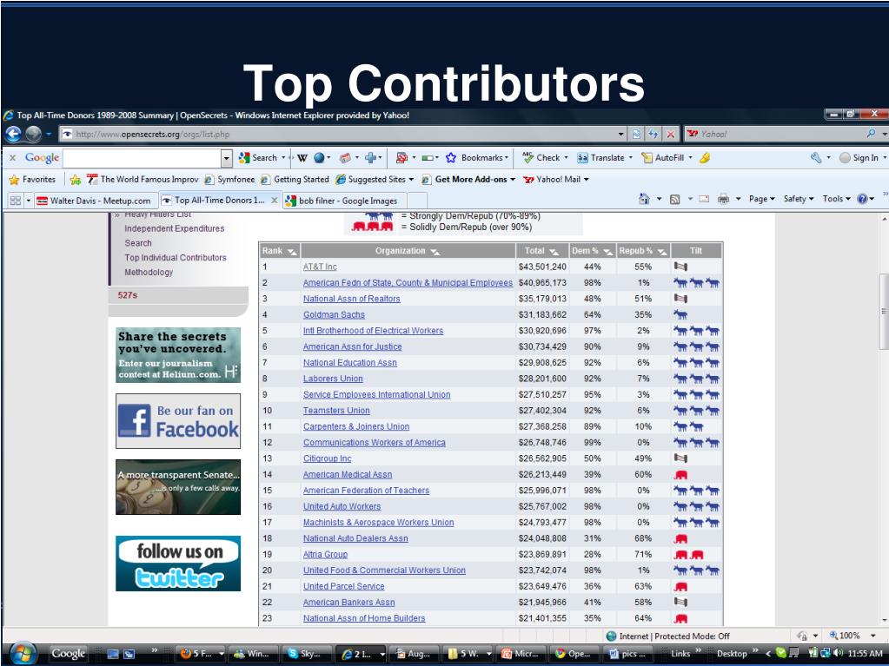
Task: Sort table by Rank column
Action: pos(280,251)
